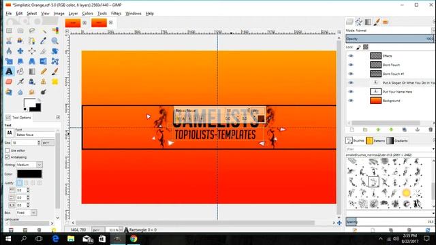Select the Text tool
The height and width of the screenshot is (245, 436).
tap(9, 71)
